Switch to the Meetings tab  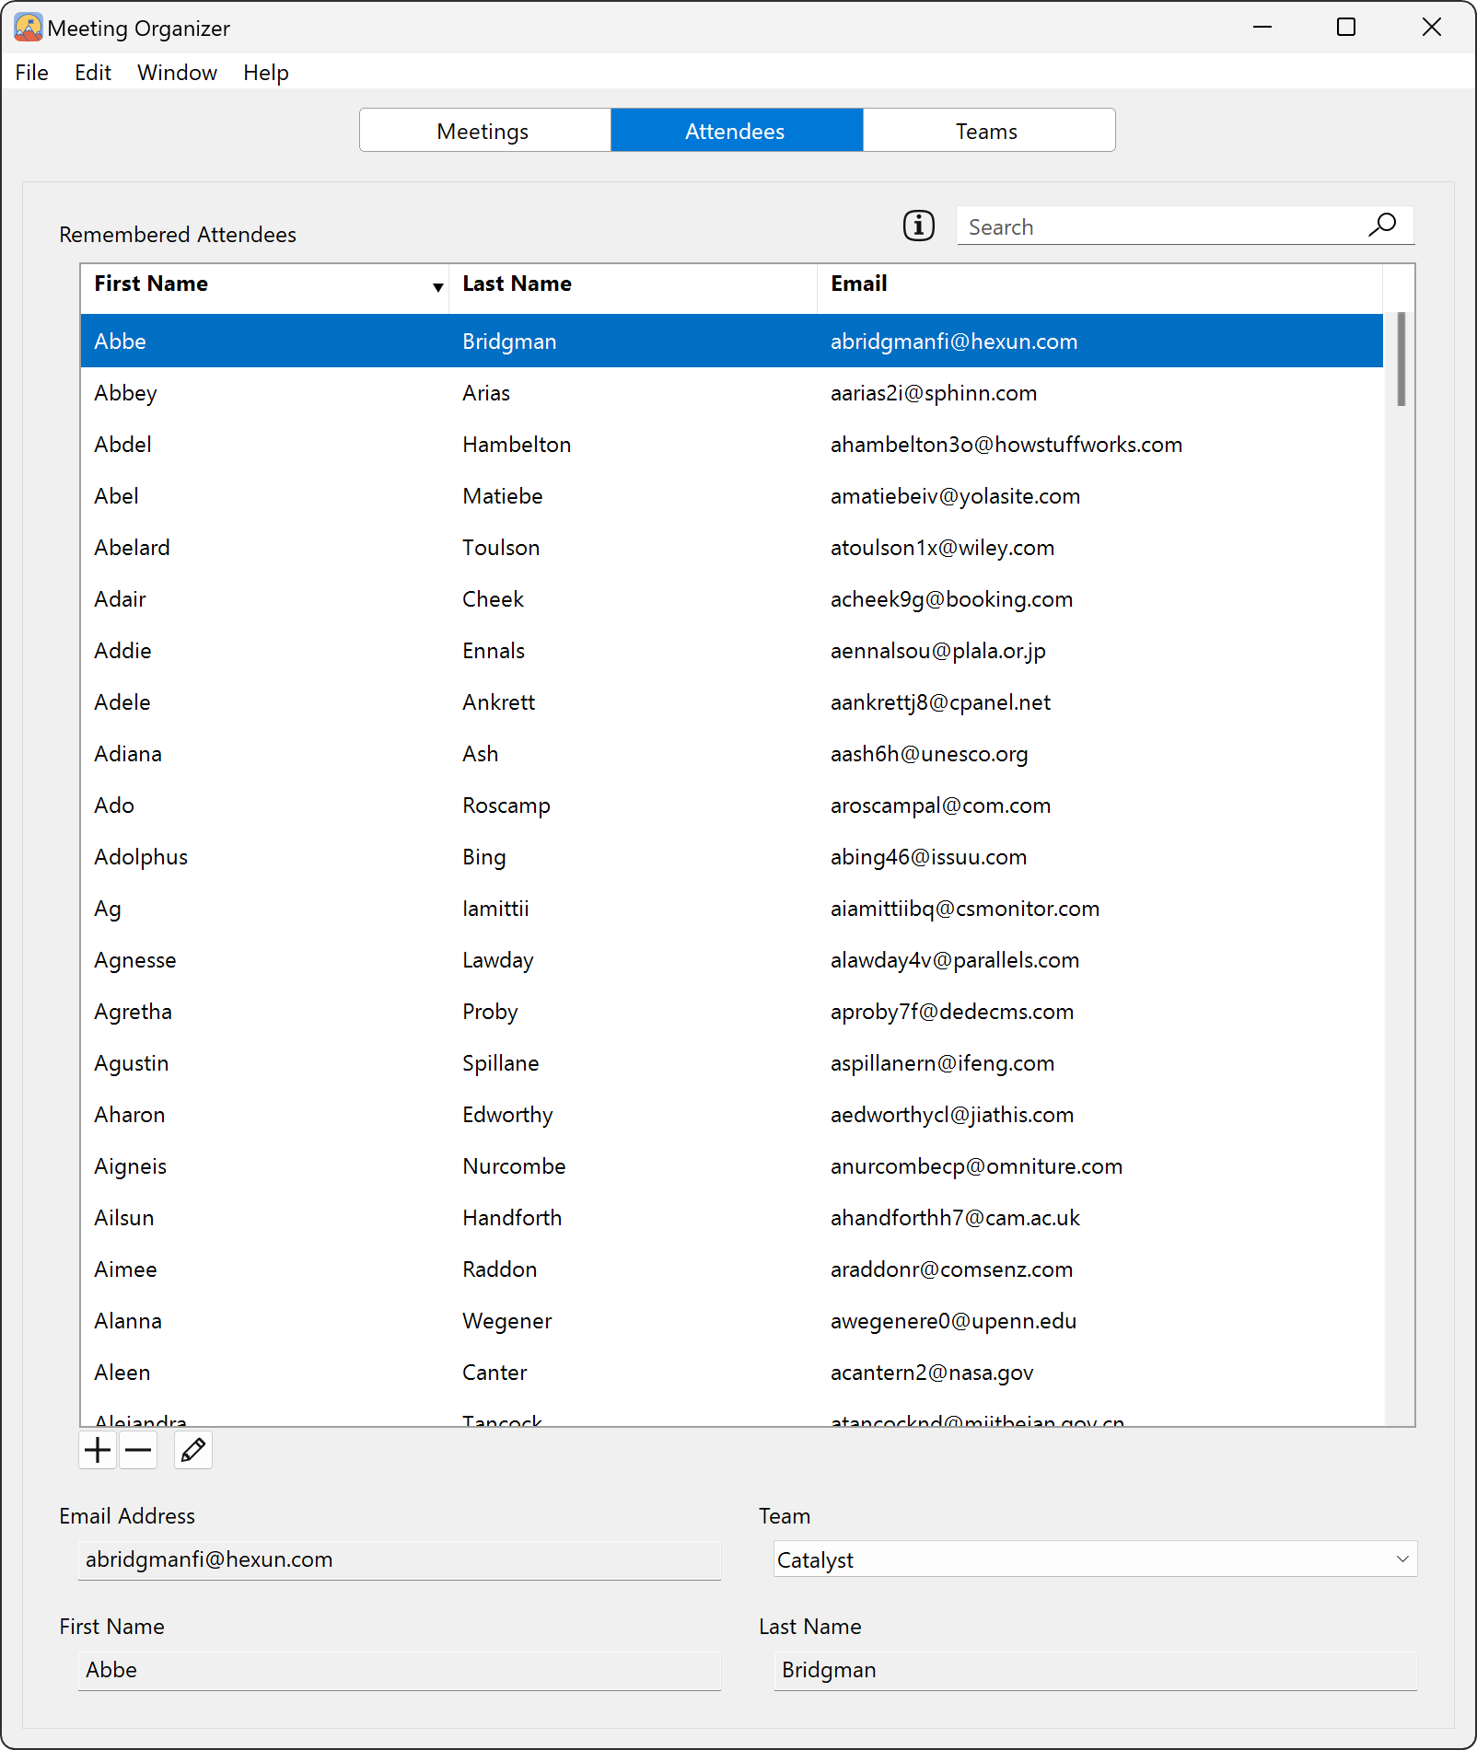tap(483, 131)
